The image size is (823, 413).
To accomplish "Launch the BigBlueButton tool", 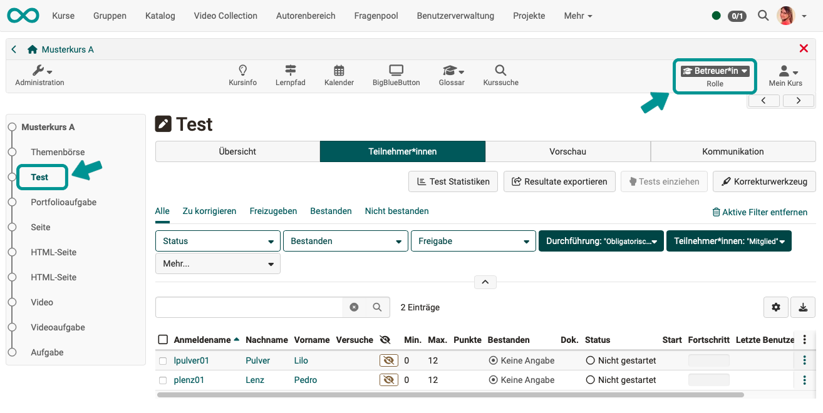I will tap(396, 75).
